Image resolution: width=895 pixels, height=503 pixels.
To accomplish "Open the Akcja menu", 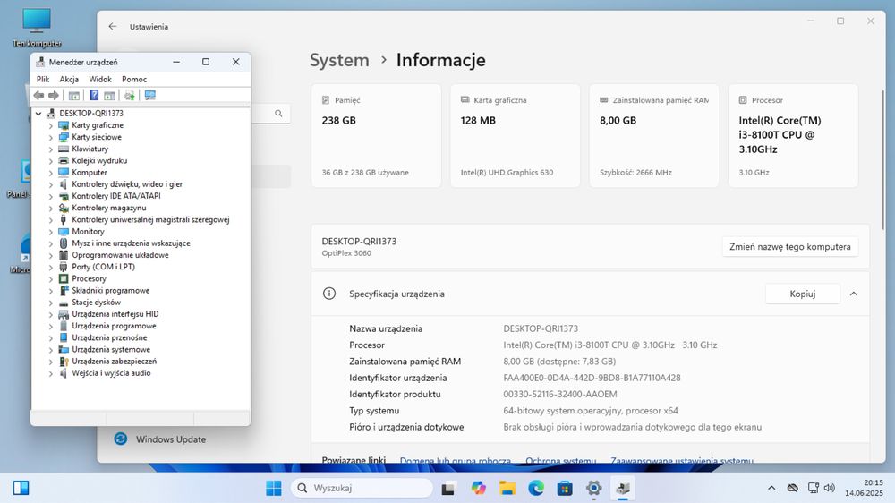I will point(69,80).
